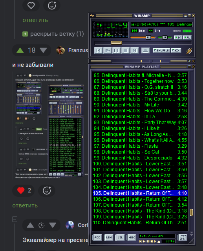Open playlist LIST OPTS menu button
The image size is (203, 251).
[x=183, y=237]
